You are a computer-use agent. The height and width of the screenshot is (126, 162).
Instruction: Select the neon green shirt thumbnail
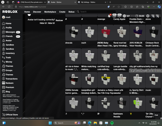pyautogui.click(x=137, y=104)
